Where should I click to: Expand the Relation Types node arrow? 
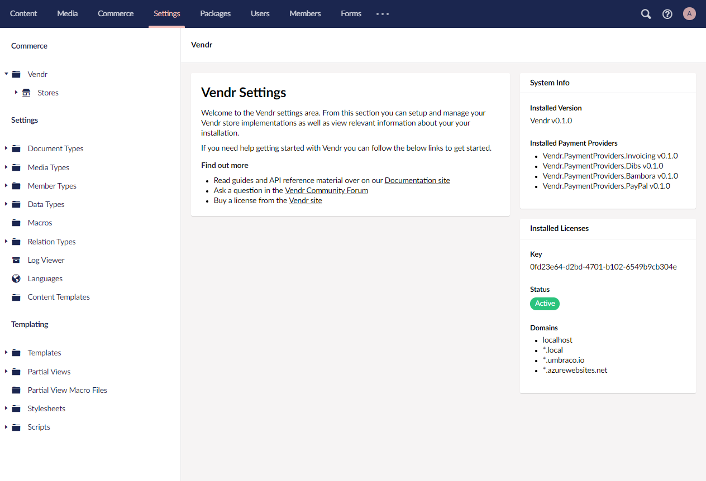(6, 241)
